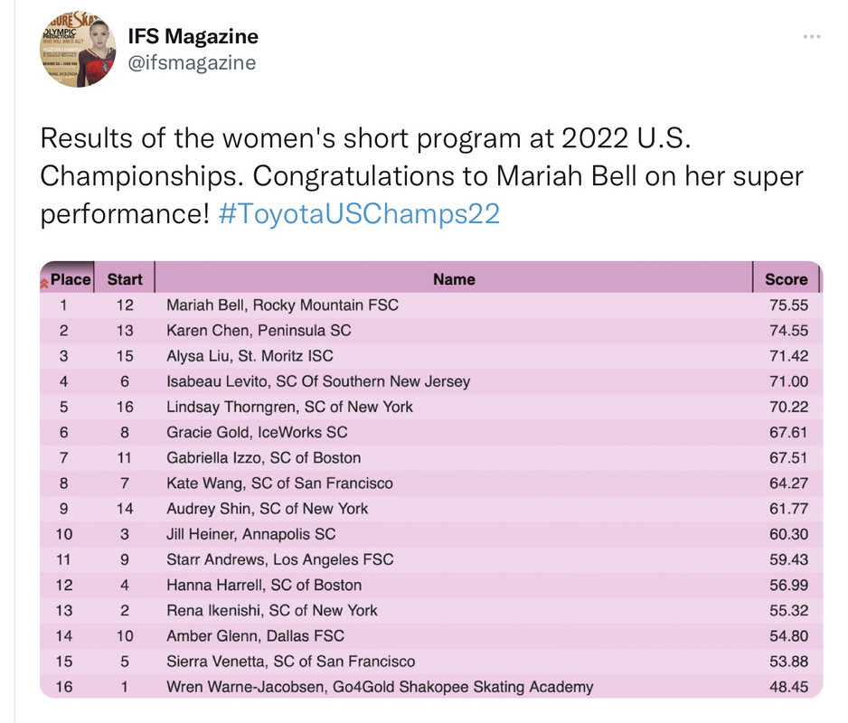Open the results table image
This screenshot has width=848, height=723.
tap(431, 480)
